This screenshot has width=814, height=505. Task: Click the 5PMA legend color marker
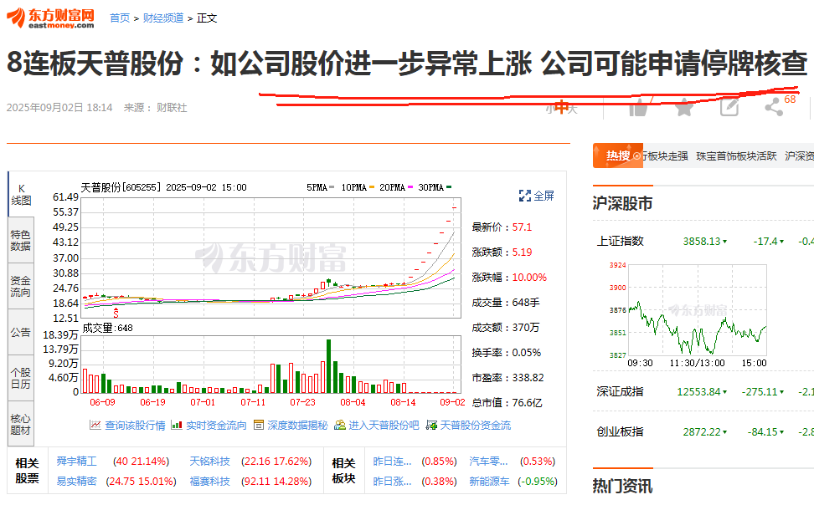(332, 187)
